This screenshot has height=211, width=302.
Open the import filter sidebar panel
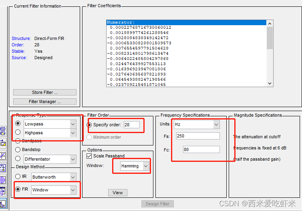(3, 191)
